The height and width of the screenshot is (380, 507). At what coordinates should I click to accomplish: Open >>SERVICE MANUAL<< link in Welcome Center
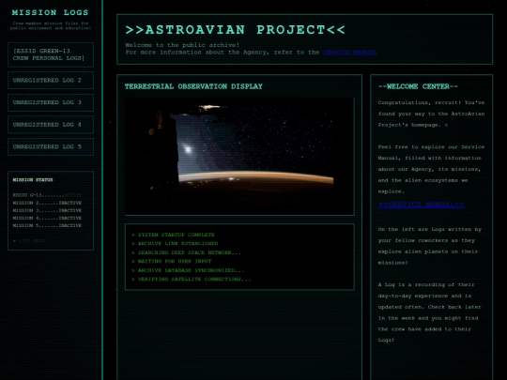click(421, 205)
